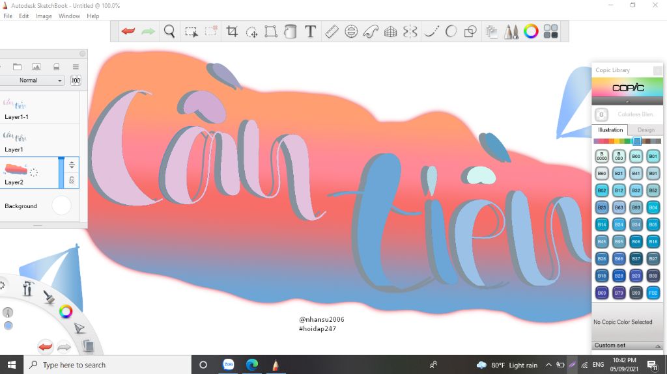
Task: Open the Brush Palette from top toolbar
Action: tap(511, 31)
